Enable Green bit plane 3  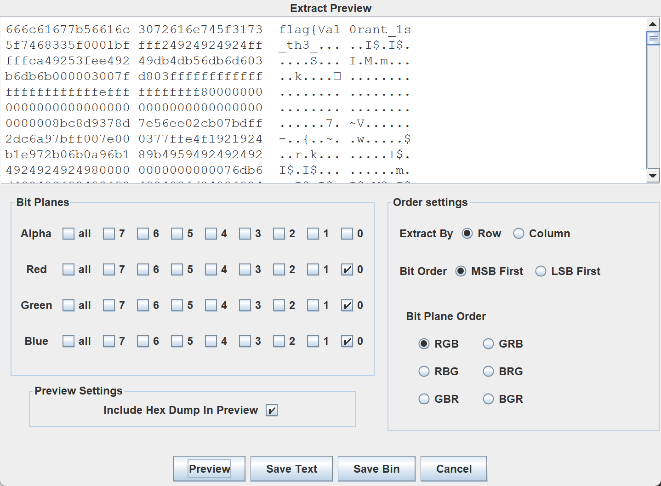pyautogui.click(x=245, y=305)
